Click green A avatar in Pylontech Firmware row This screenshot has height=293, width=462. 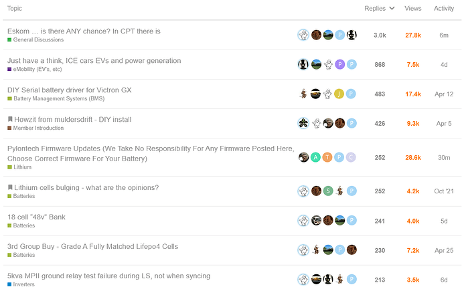coord(315,157)
